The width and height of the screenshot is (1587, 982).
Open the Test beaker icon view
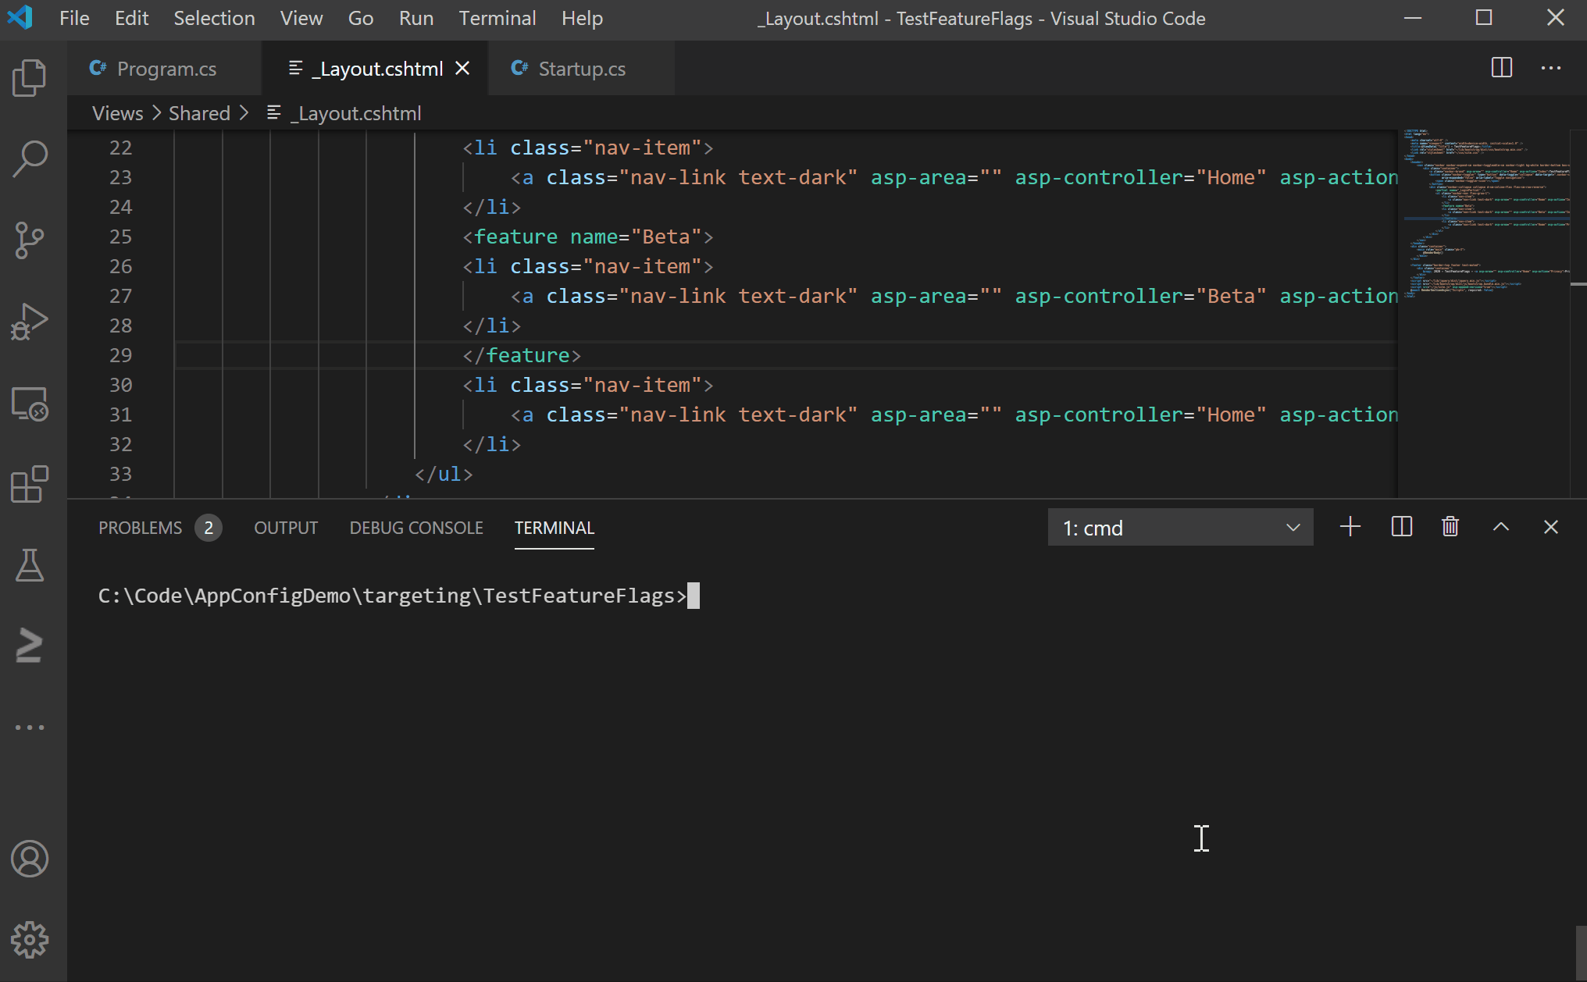[x=30, y=565]
